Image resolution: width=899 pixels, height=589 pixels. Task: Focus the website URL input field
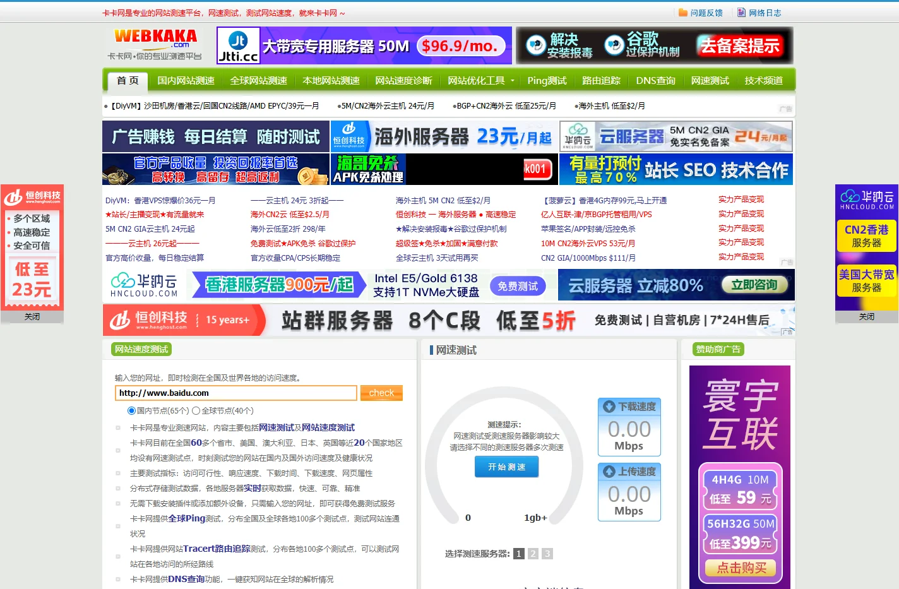coord(236,393)
